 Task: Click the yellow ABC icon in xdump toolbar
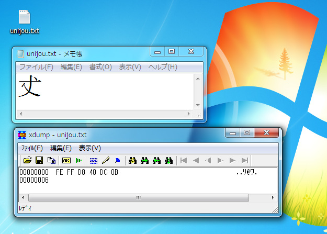[66, 160]
